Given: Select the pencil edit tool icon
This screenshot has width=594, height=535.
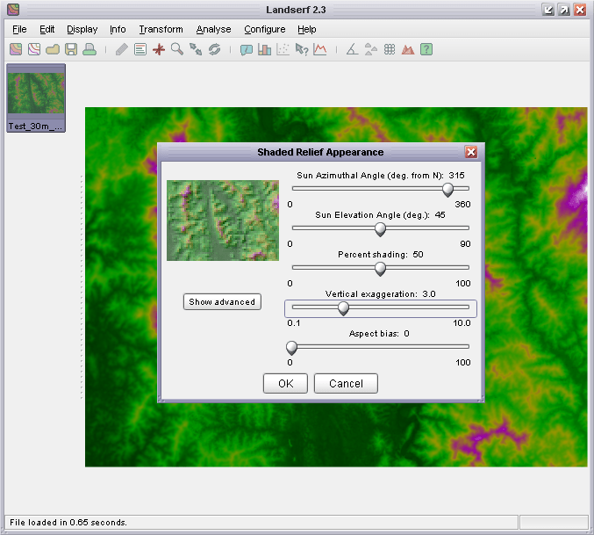Looking at the screenshot, I should (122, 49).
